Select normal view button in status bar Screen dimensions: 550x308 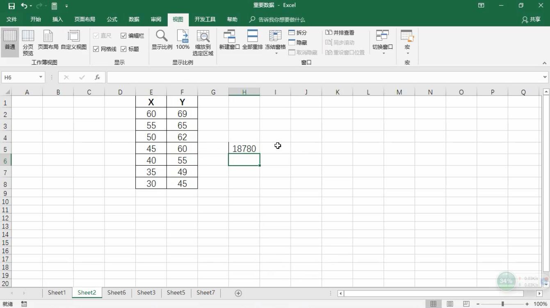(x=433, y=304)
